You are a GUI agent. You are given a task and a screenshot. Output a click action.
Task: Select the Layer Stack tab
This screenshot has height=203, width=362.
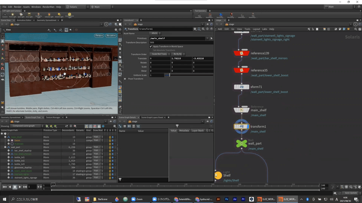pos(198,131)
